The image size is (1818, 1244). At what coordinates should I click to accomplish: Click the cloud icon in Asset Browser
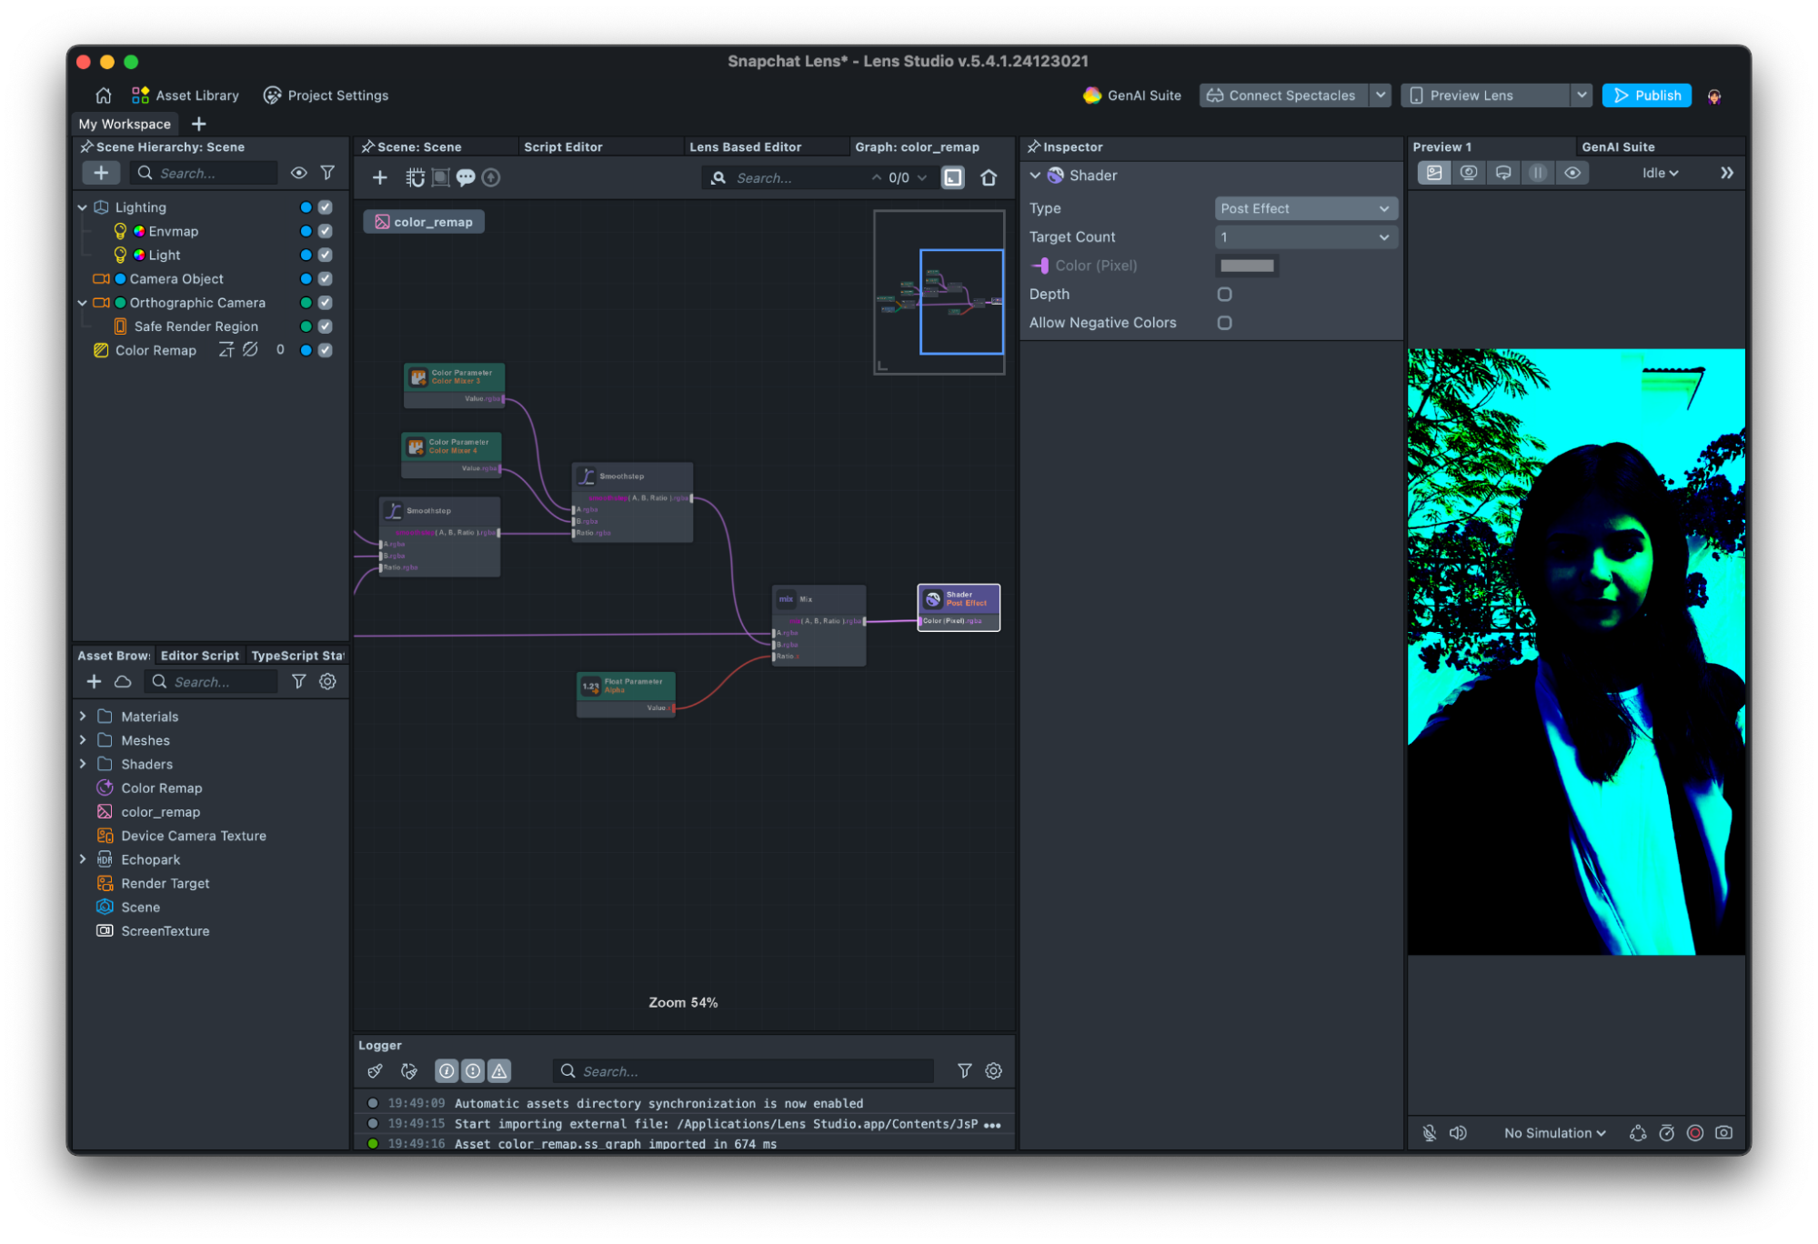point(123,681)
